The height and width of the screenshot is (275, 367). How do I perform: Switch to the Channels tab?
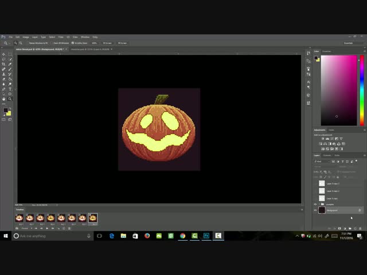(327, 155)
